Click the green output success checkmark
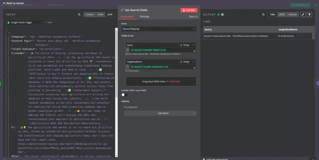The width and height of the screenshot is (319, 160). (x=218, y=15)
